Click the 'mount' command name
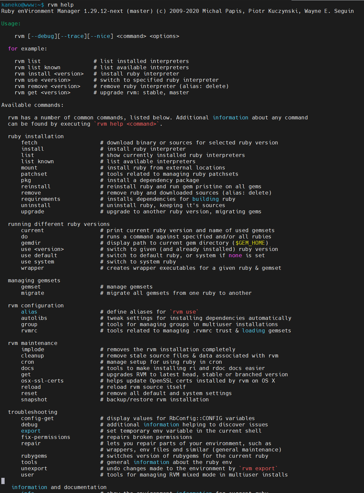 click(29, 168)
